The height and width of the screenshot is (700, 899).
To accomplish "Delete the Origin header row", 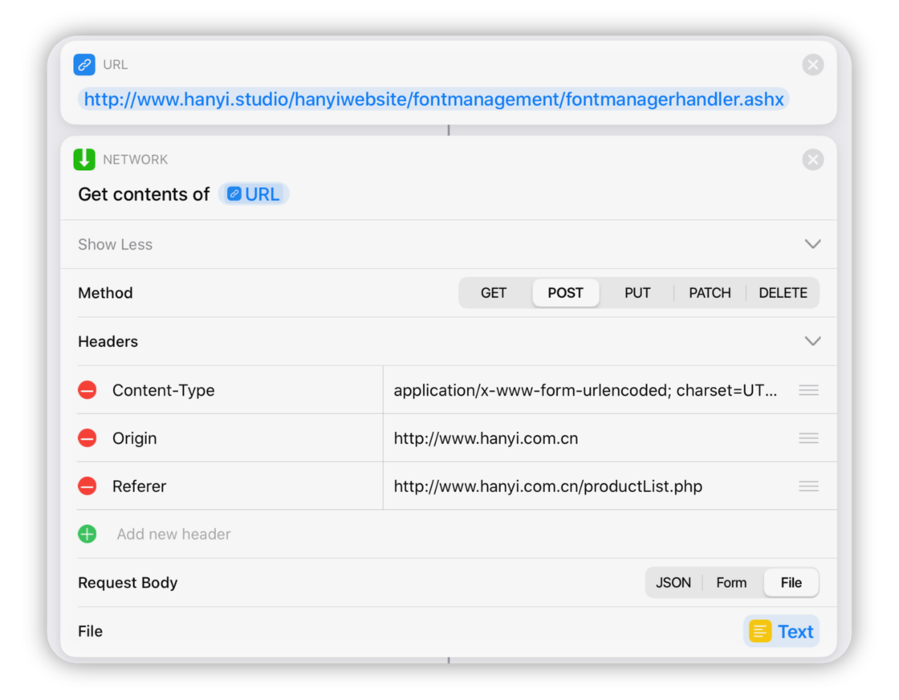I will click(87, 438).
